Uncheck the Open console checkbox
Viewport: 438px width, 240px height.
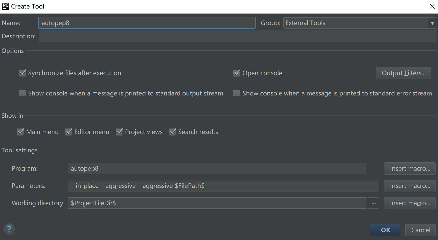tap(237, 73)
